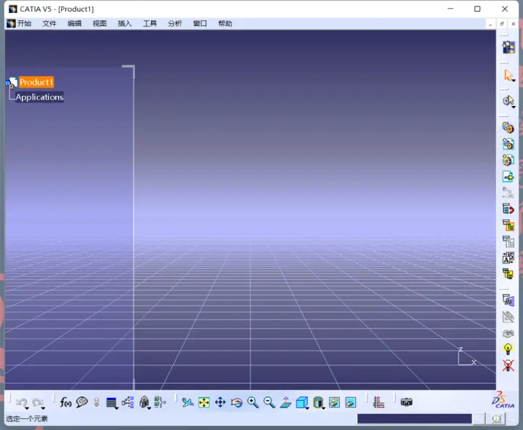Select Product1 node in the tree
The height and width of the screenshot is (430, 523).
coord(36,82)
